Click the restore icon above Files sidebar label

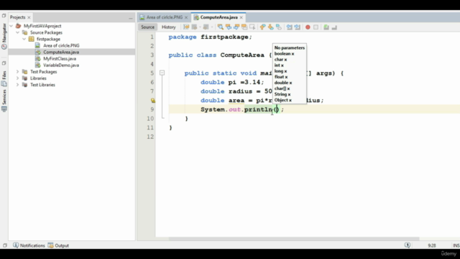(x=4, y=63)
